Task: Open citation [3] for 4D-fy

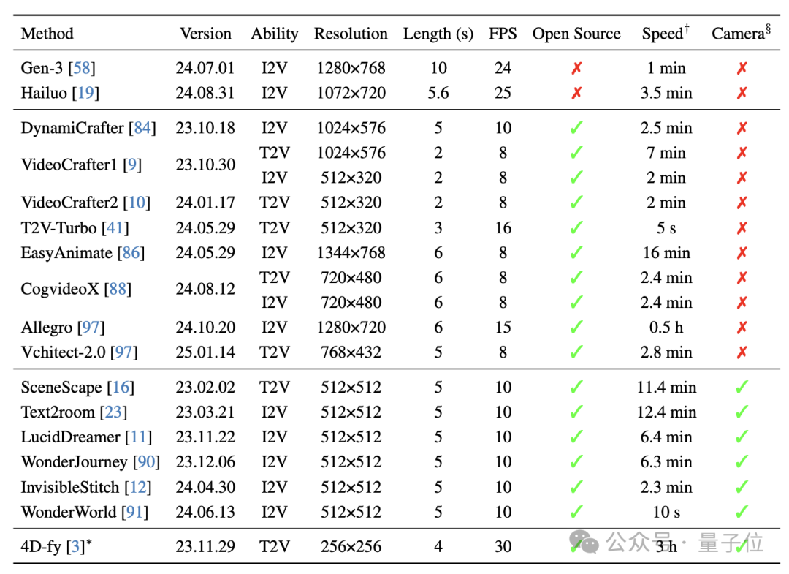Action: pos(76,546)
